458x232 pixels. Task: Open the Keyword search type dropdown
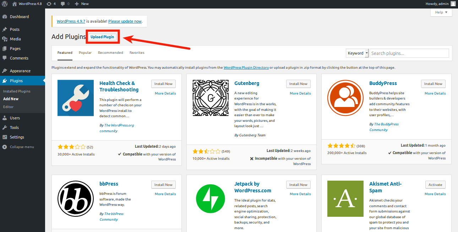[357, 53]
